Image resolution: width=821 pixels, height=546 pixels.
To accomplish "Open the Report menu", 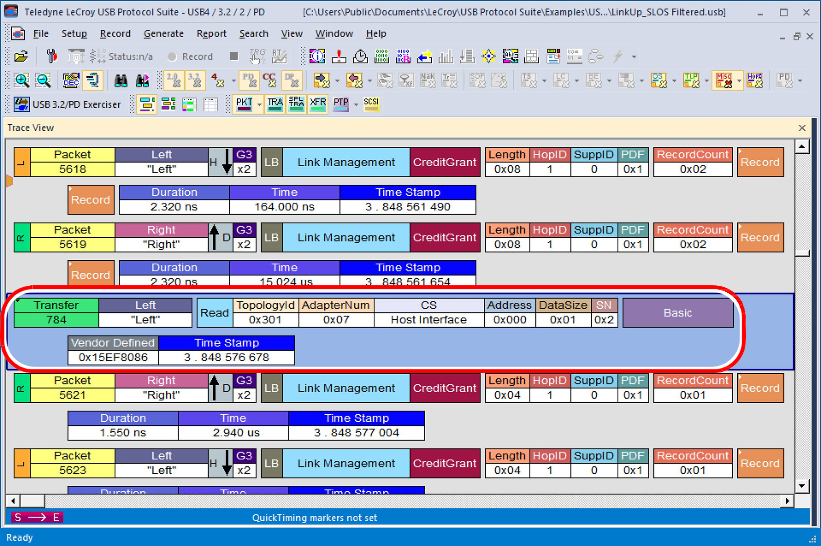I will (211, 34).
